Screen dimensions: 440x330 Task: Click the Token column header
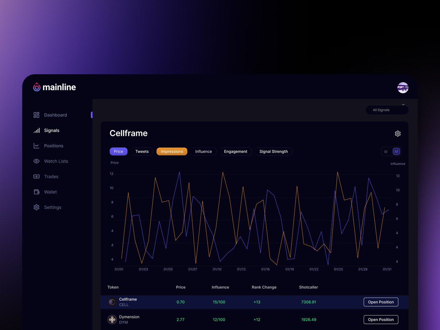point(113,287)
